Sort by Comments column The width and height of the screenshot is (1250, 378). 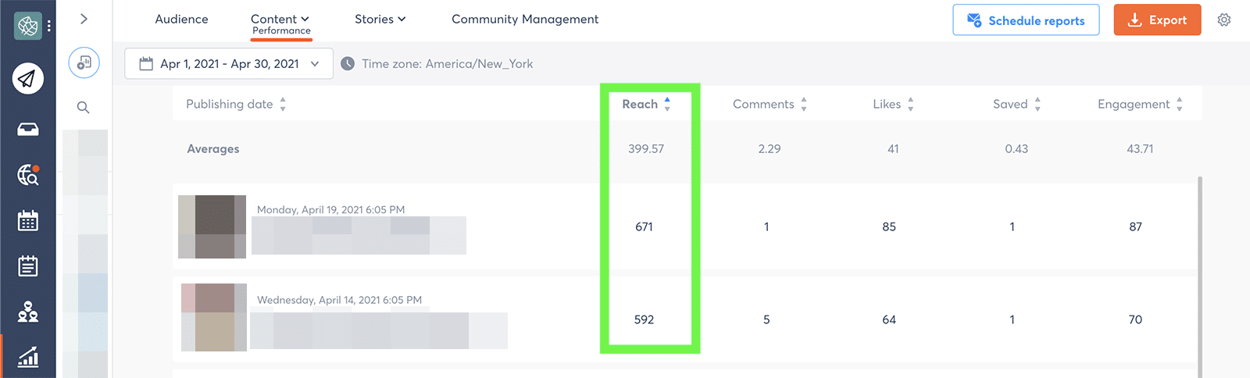(770, 104)
